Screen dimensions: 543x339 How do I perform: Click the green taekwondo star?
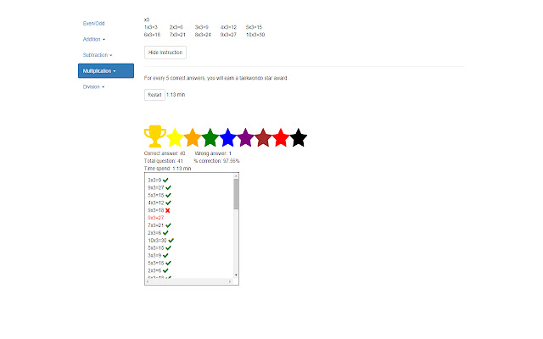(x=210, y=137)
